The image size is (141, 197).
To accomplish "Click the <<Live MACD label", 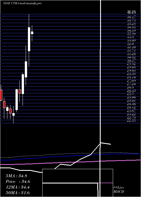I will [119, 189].
